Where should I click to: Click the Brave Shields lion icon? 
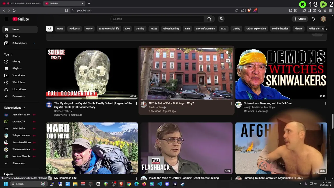tap(249, 10)
